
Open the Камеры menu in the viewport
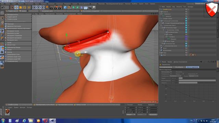click(41, 14)
